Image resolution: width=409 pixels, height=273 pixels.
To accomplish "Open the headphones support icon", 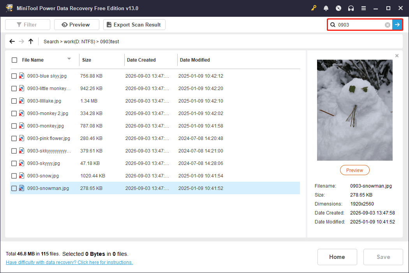I will 351,8.
